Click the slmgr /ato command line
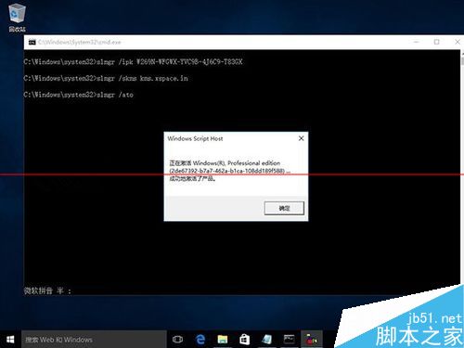This screenshot has width=464, height=348. (x=79, y=95)
